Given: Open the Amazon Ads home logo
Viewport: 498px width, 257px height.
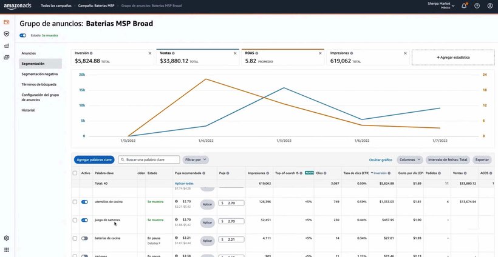Looking at the screenshot, I should point(18,6).
